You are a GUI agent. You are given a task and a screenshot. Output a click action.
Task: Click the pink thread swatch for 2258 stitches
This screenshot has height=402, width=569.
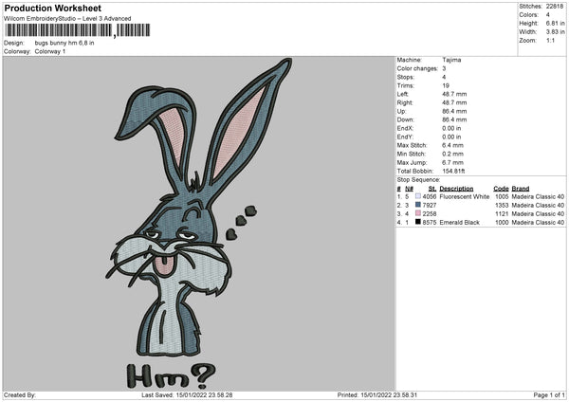(x=418, y=213)
